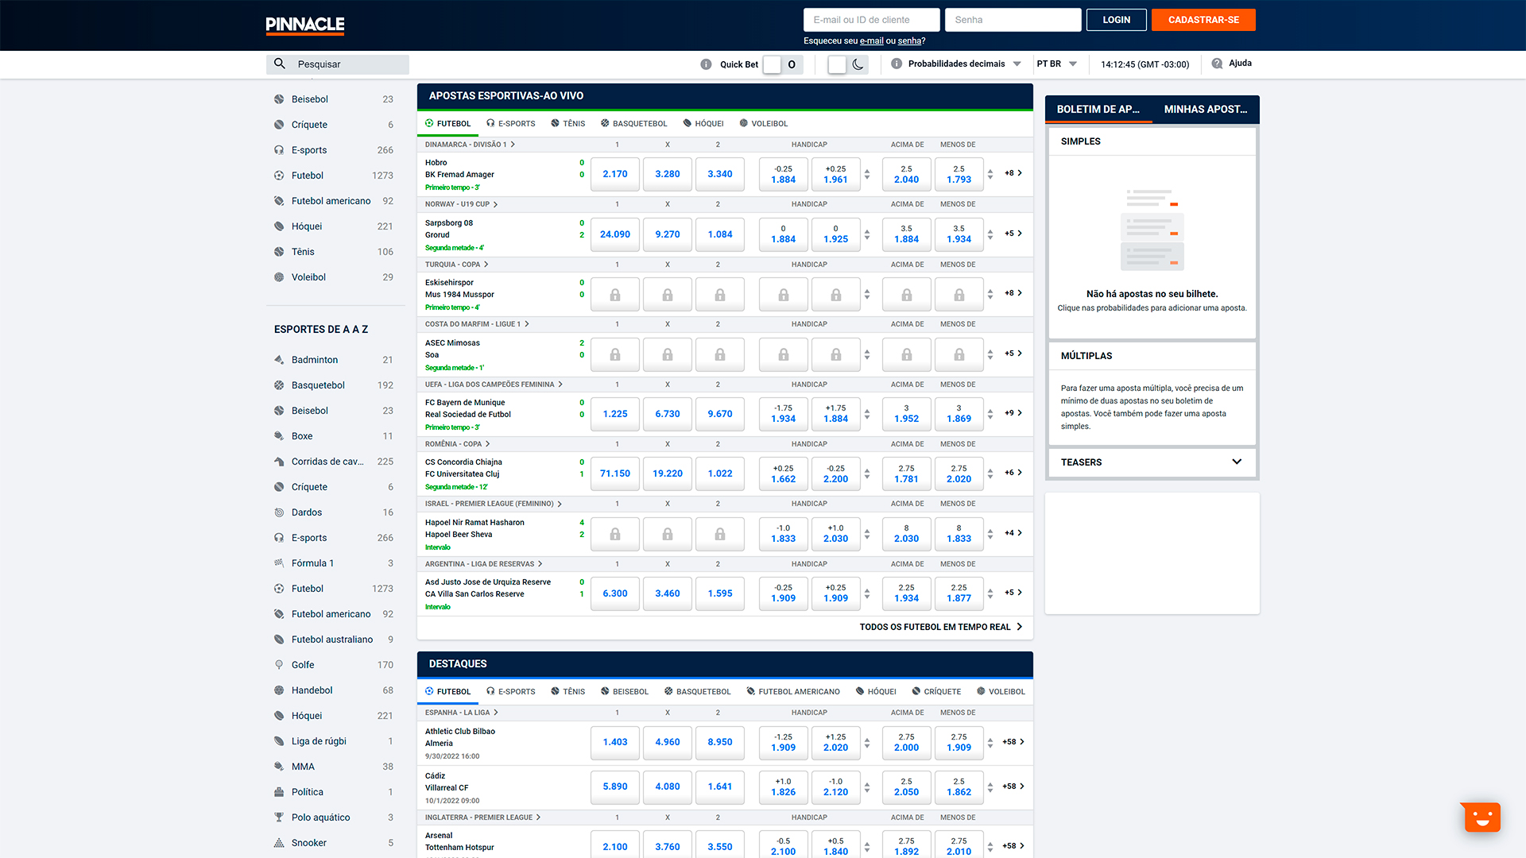Open UEFA Liga dos Campeões Feminina league
The width and height of the screenshot is (1526, 858).
tap(494, 385)
